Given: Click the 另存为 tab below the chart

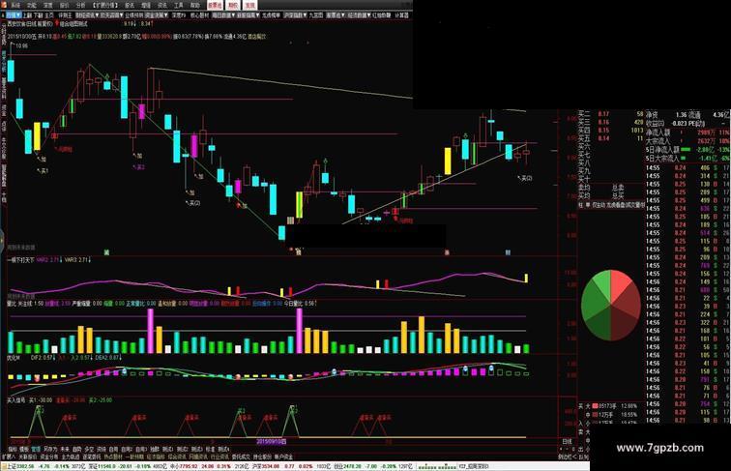Looking at the screenshot, I should pos(50,449).
